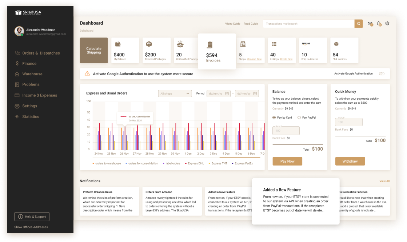407x242 pixels.
Task: Click the Withdraw button
Action: coord(350,161)
